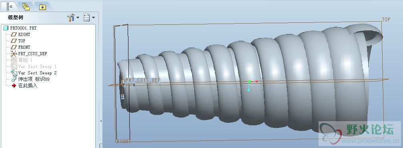Click the model tree show list icon
Screen dimensions: 403x148
tap(86, 18)
